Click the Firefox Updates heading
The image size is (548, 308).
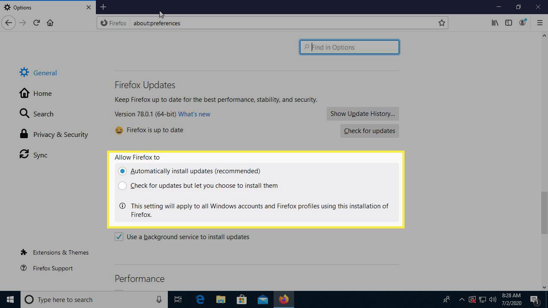coord(145,85)
